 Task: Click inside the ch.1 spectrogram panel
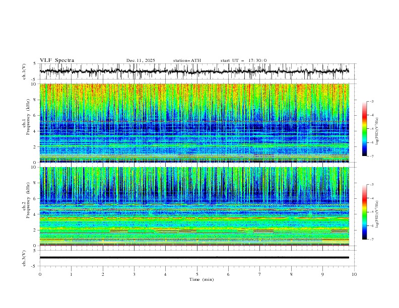tap(194, 123)
